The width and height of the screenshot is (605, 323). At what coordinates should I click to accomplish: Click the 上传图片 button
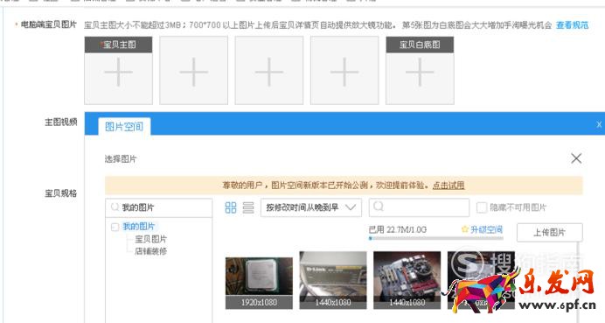(x=549, y=232)
